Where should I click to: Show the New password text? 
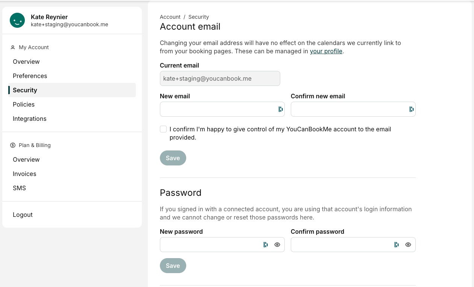(x=277, y=245)
